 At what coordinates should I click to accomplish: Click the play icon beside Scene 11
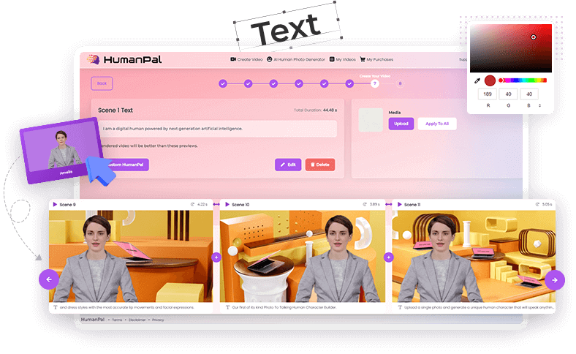[399, 204]
